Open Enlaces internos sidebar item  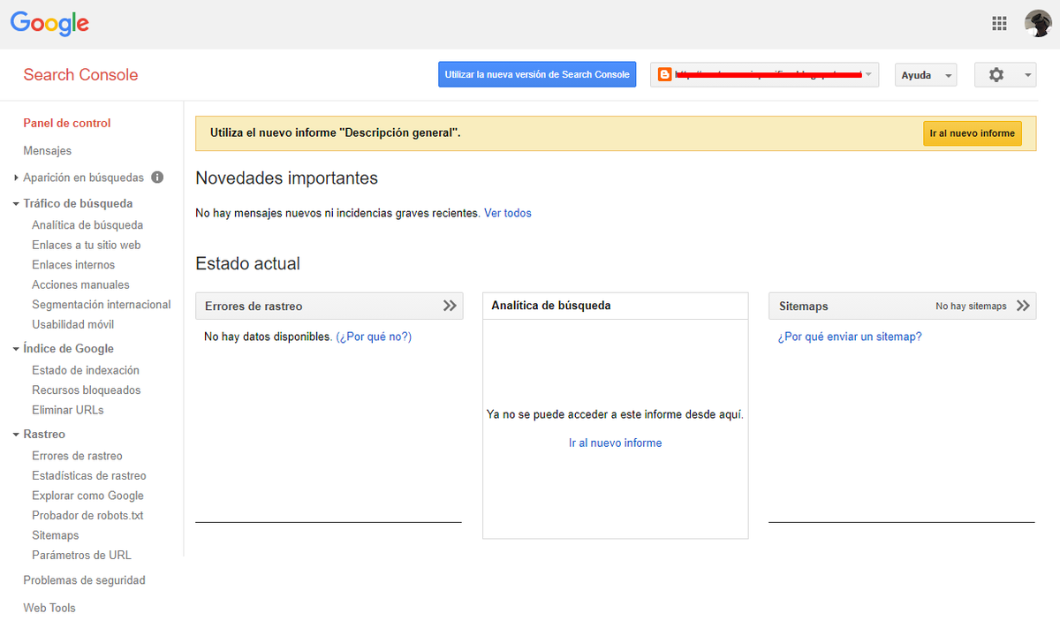(x=73, y=265)
